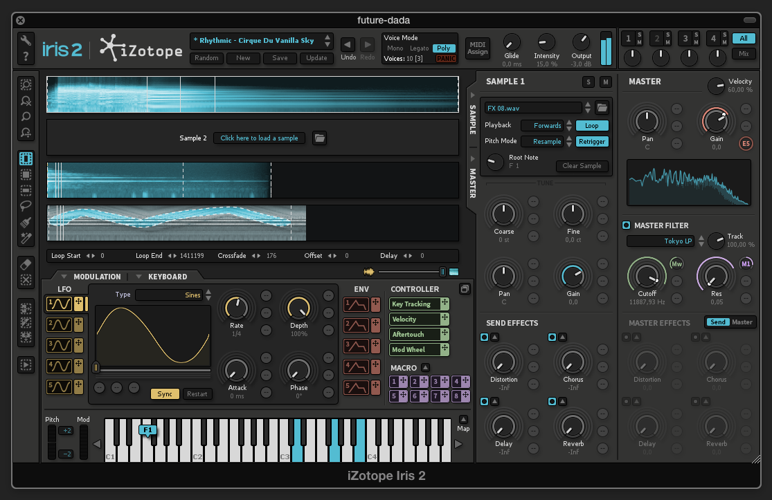Click the waveform icon left of zoom slider
Screen dimensions: 772x500
pos(369,271)
